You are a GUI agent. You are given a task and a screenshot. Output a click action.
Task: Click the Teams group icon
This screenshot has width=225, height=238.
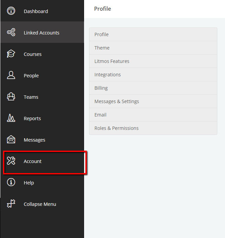click(x=11, y=96)
